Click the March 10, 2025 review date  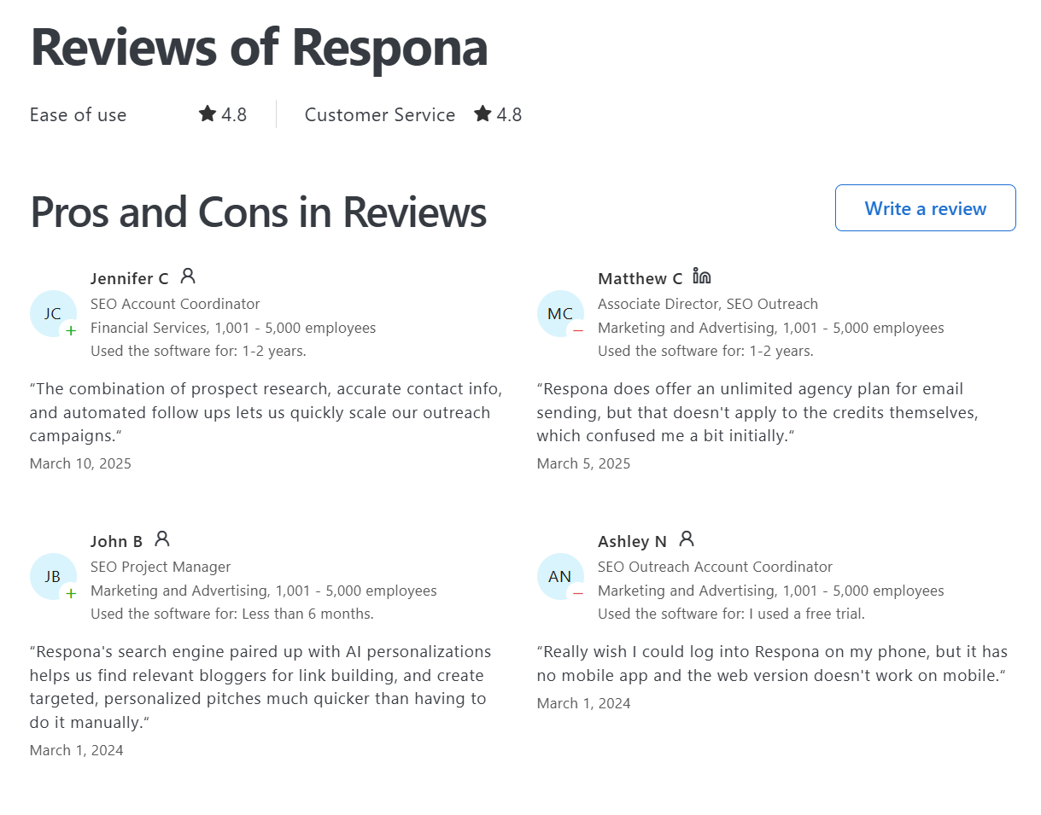coord(80,463)
